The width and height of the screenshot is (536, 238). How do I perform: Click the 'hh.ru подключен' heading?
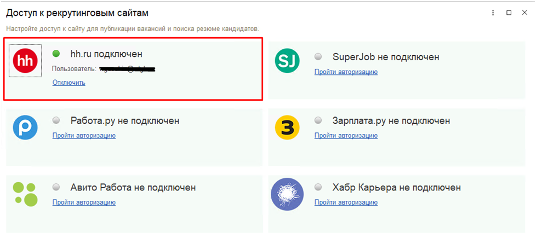(106, 54)
